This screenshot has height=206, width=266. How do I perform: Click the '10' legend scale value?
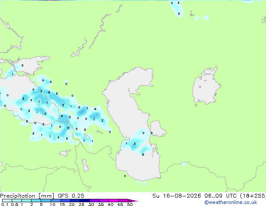click(x=52, y=204)
